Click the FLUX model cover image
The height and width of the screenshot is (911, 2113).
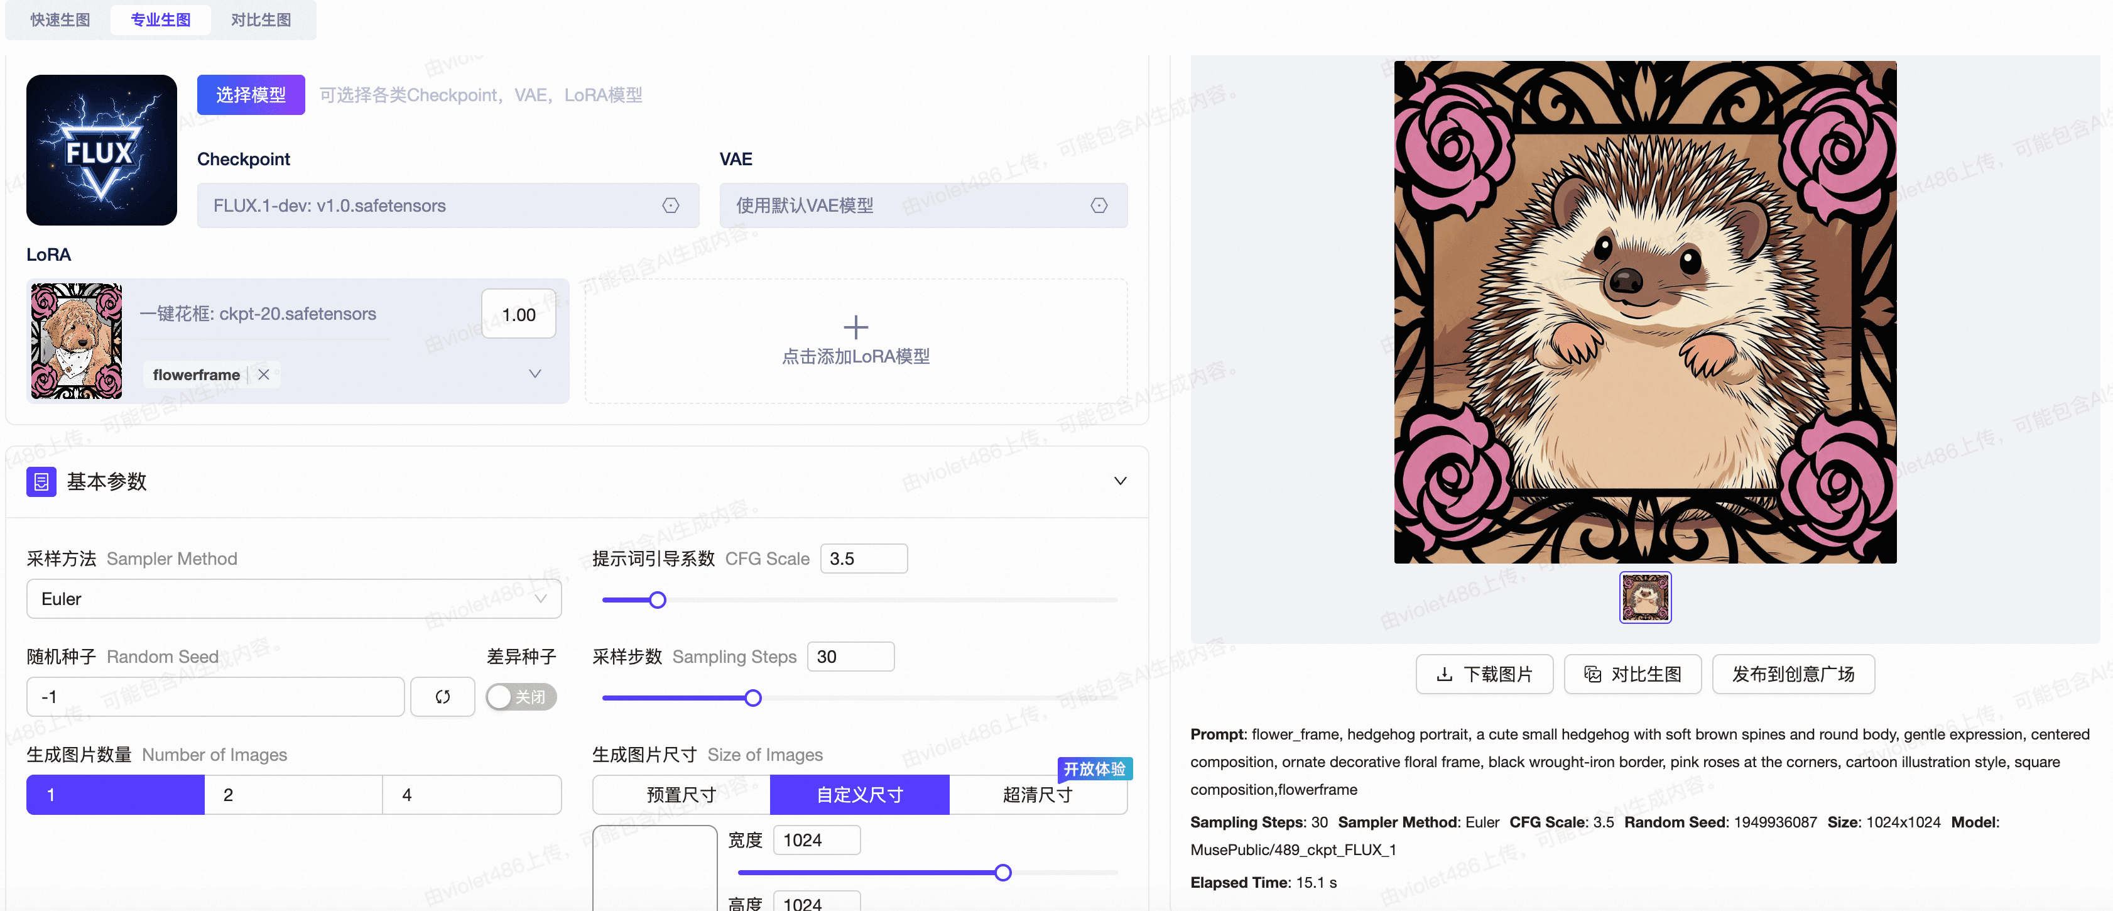[101, 150]
